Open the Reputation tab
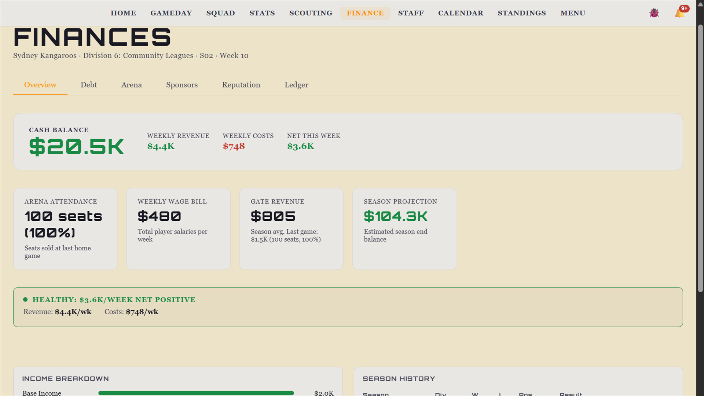 pos(241,85)
